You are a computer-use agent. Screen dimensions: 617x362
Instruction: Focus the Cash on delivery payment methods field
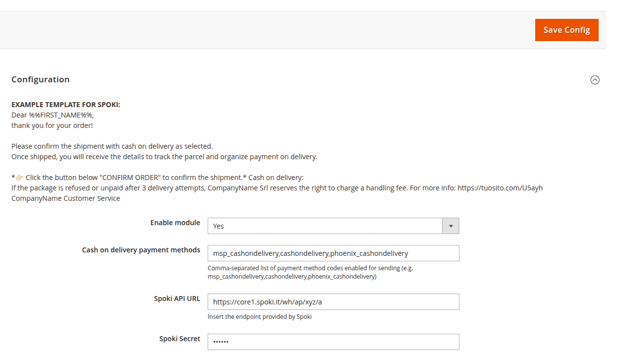coord(333,253)
